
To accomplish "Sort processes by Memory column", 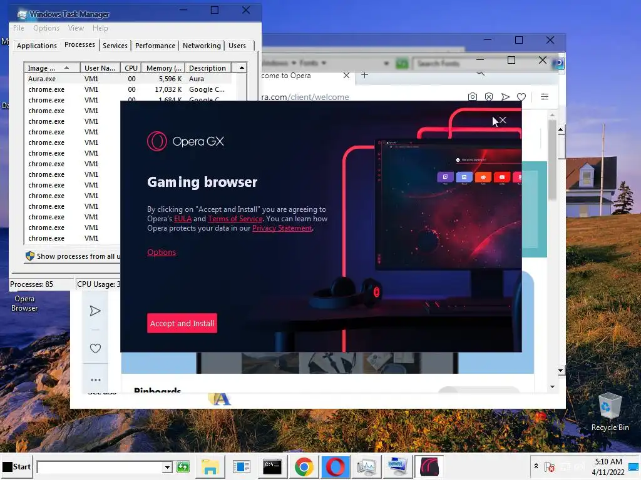I will 163,67.
